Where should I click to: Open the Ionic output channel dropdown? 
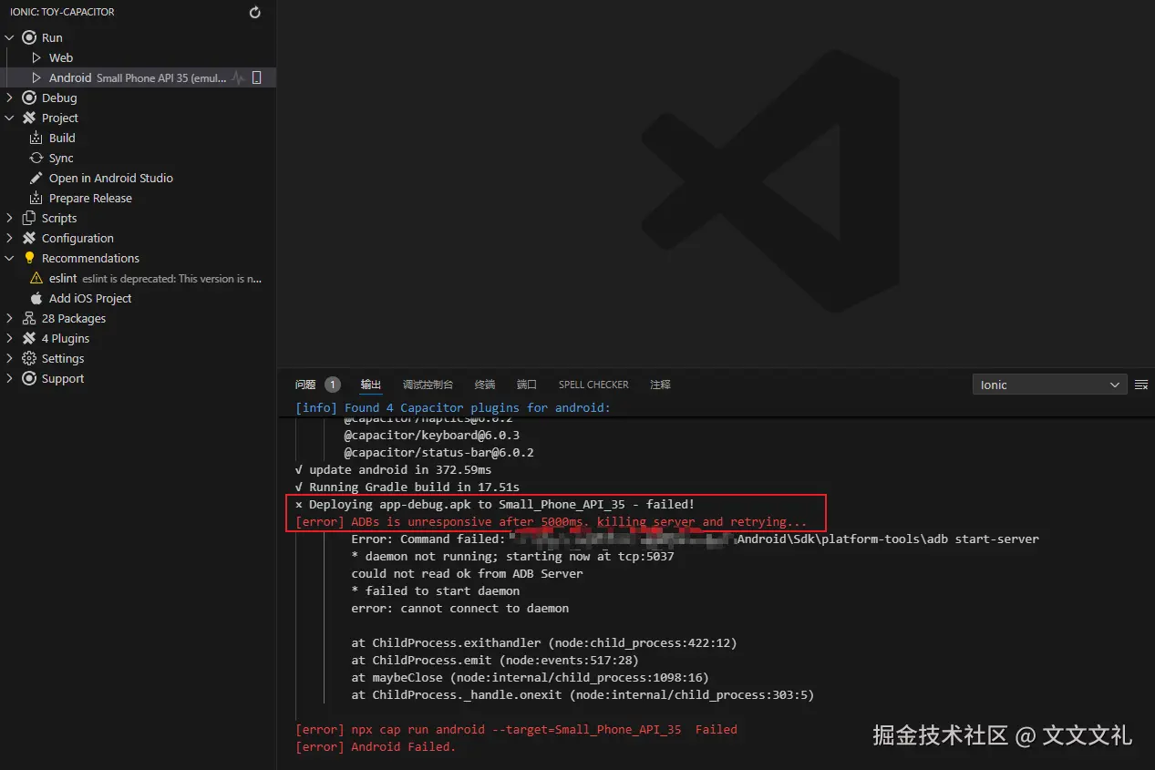coord(1049,385)
